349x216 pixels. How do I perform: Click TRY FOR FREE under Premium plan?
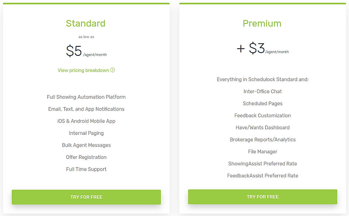tap(263, 197)
